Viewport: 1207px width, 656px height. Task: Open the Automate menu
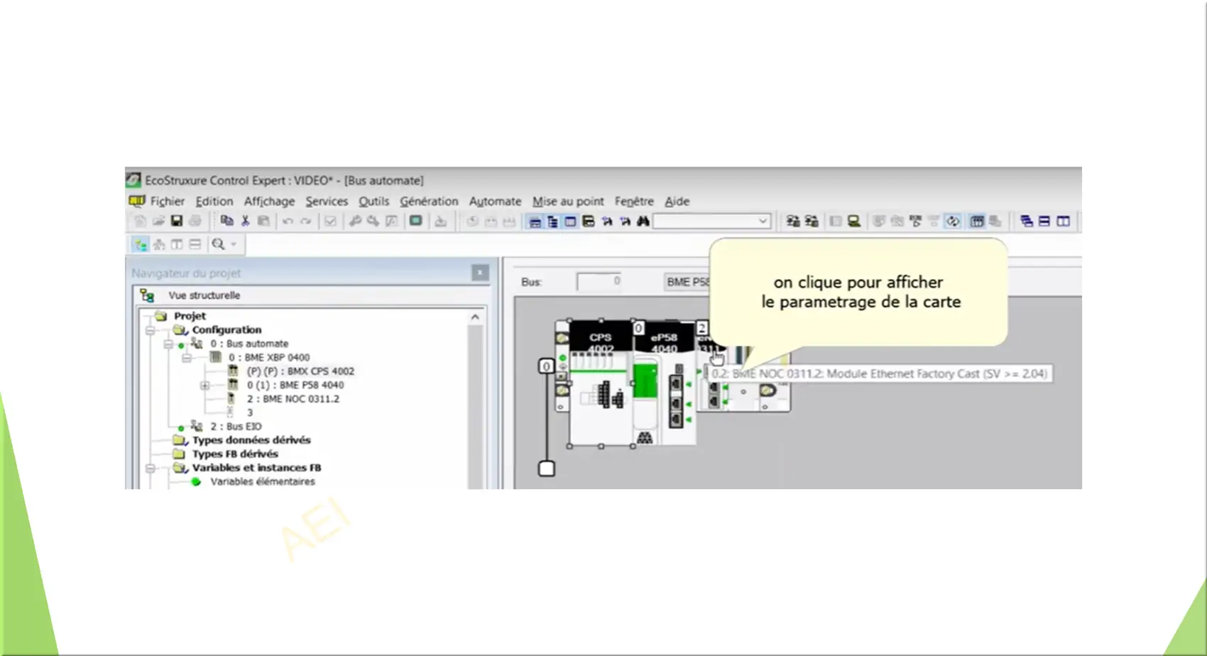click(x=495, y=202)
